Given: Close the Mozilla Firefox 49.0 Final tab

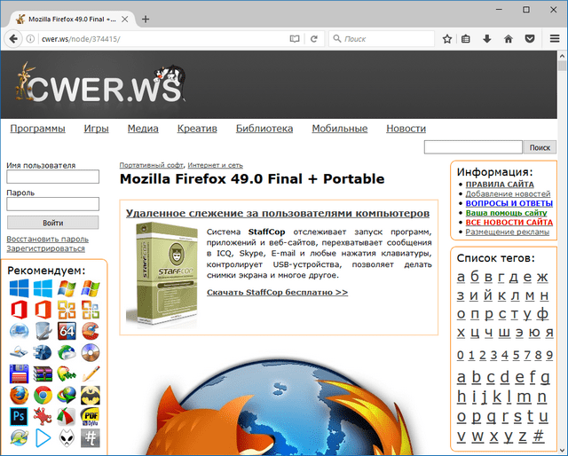Looking at the screenshot, I should [124, 20].
